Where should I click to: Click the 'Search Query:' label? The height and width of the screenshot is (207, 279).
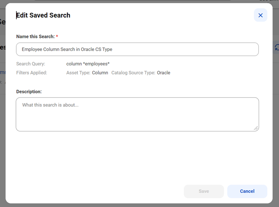(31, 64)
